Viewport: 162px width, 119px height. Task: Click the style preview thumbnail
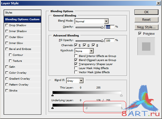[146, 46]
